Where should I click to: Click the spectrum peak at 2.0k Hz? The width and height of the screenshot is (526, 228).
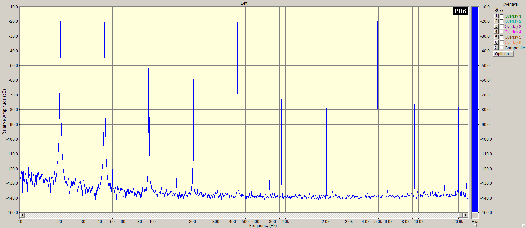[x=326, y=22]
